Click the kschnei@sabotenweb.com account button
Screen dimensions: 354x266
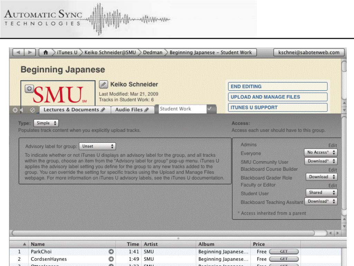[309, 53]
